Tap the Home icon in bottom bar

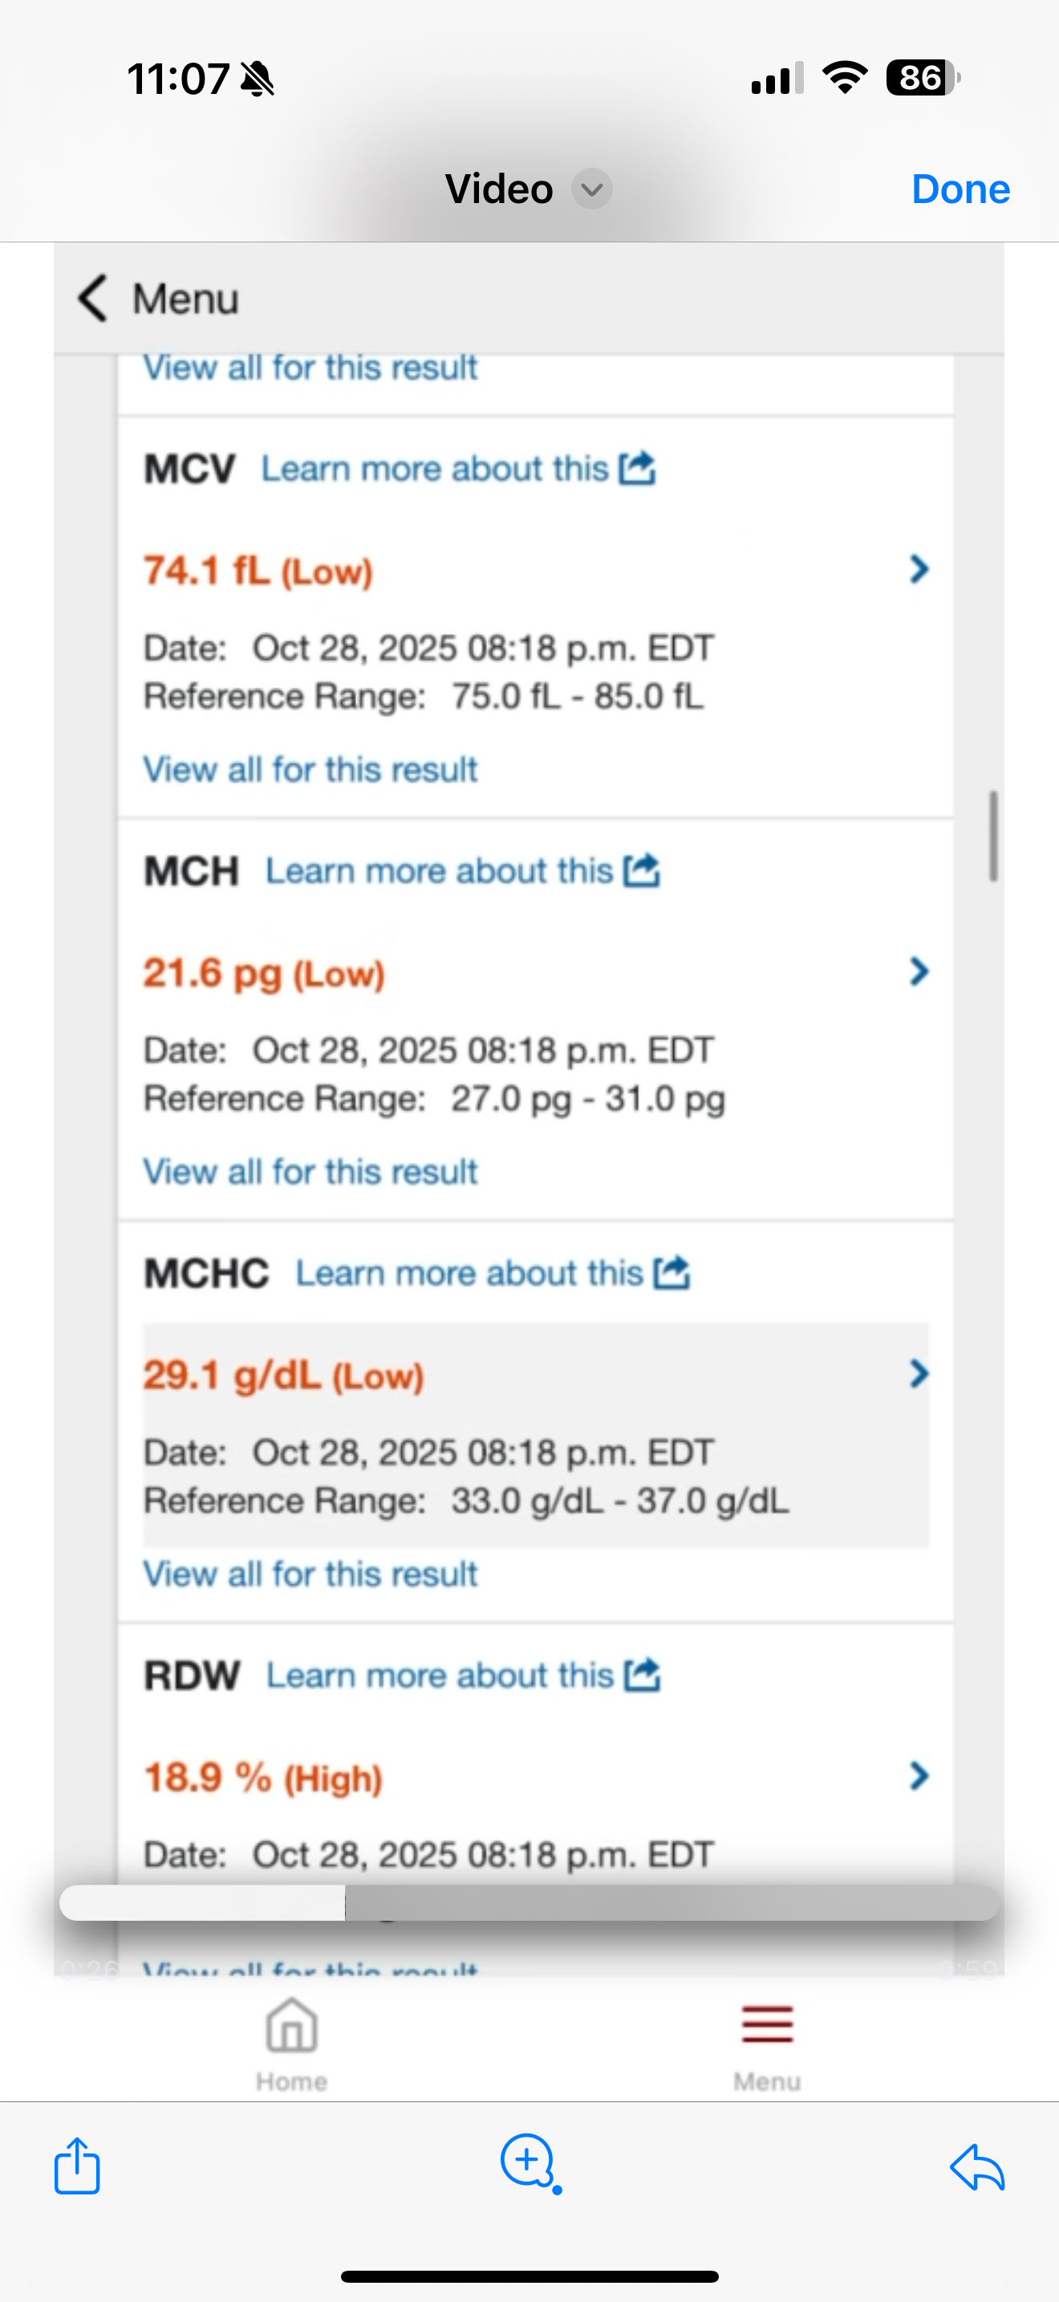click(291, 2027)
